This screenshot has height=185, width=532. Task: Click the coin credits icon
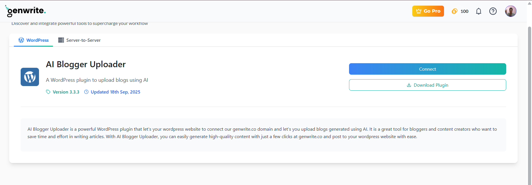tap(454, 11)
